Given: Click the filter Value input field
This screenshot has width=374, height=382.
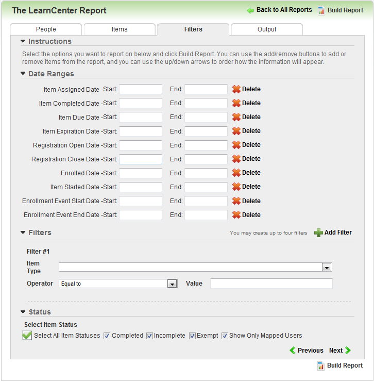Looking at the screenshot, I should tap(271, 284).
